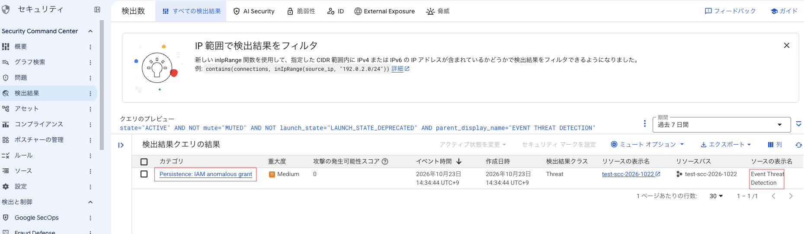Click three-dot menu next to ポスチャーの管理

pyautogui.click(x=90, y=140)
